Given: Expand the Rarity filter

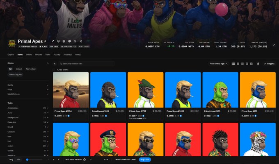Looking at the screenshot, I should [28, 85].
